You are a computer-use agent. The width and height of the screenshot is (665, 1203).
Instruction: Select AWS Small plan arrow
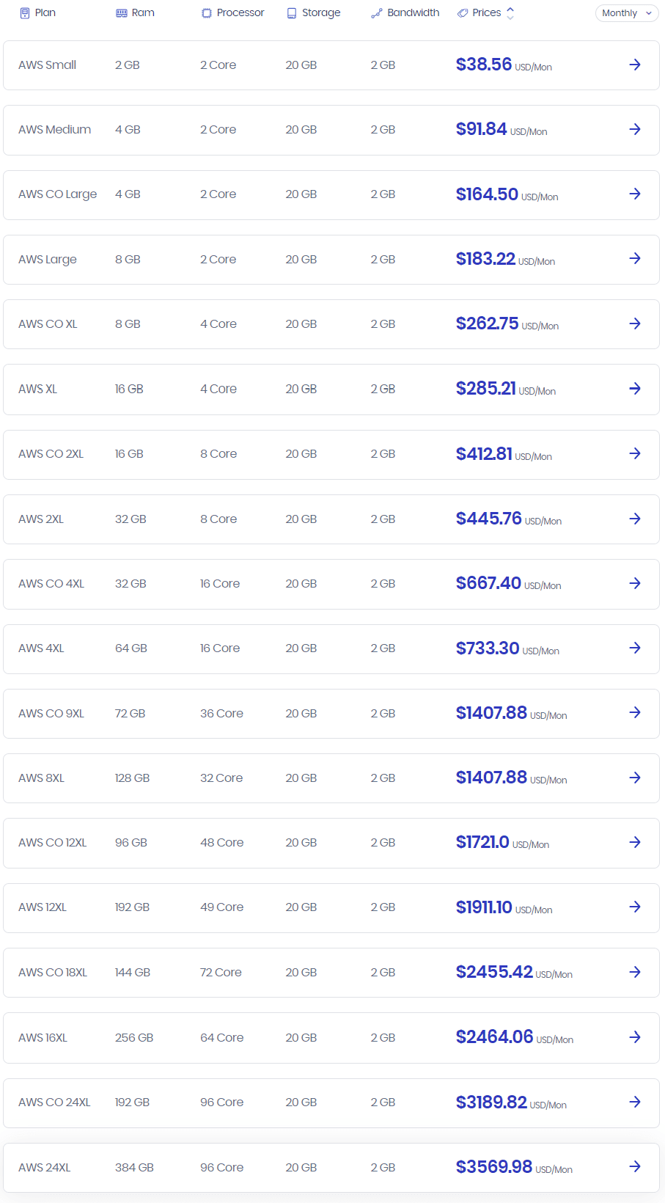[635, 65]
